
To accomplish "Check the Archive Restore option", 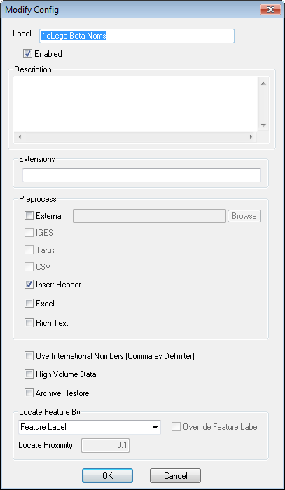I will 29,393.
